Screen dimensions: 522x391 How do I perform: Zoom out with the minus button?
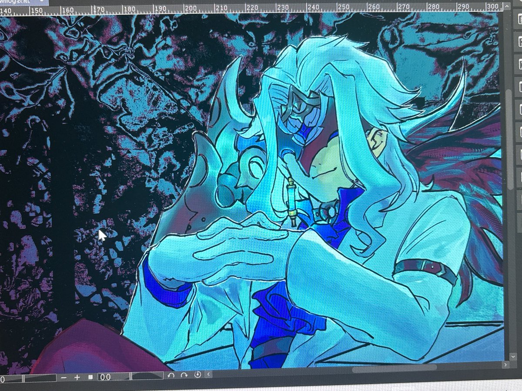(64, 378)
